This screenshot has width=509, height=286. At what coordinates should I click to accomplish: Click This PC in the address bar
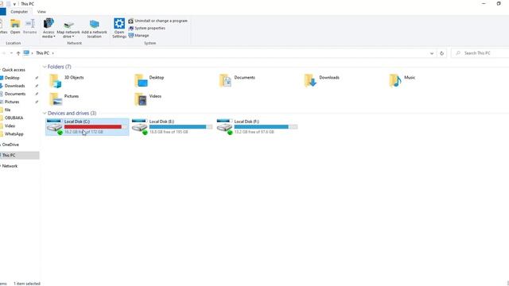click(x=42, y=53)
